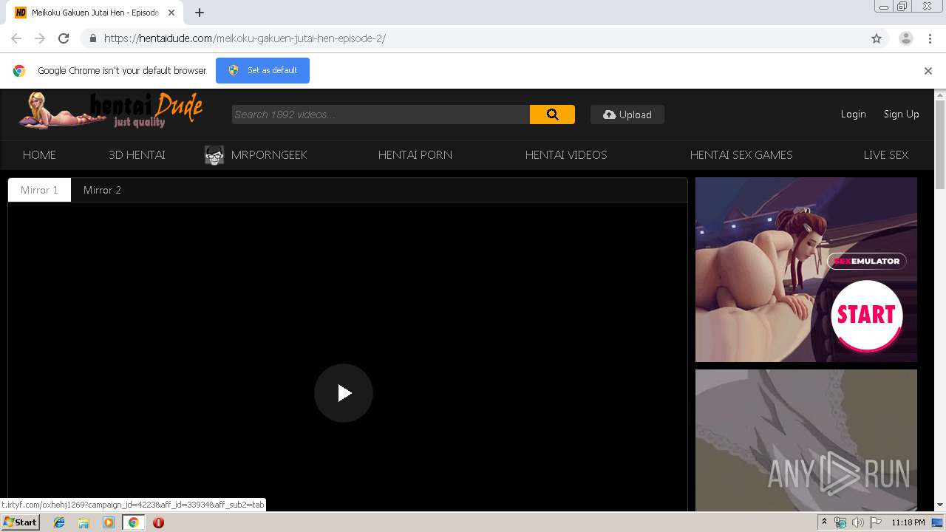Dismiss the default browser notification bar
Screen dimensions: 946x532
pos(928,71)
